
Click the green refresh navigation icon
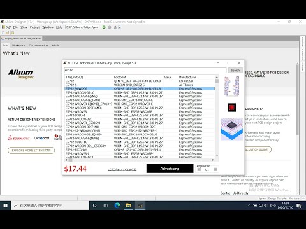click(104, 27)
